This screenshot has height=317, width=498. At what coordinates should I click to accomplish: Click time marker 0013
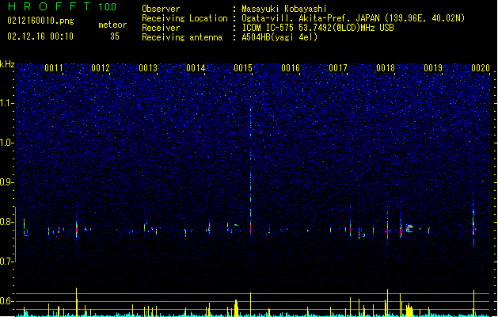[x=148, y=68]
